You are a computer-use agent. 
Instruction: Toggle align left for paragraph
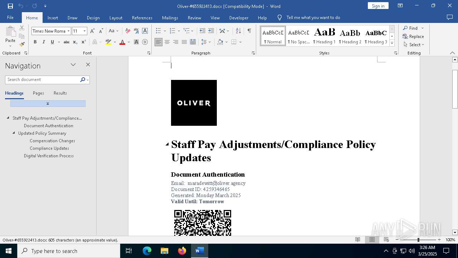click(159, 42)
